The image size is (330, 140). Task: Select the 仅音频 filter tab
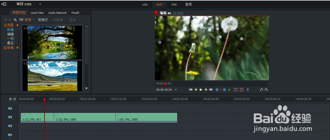click(58, 20)
